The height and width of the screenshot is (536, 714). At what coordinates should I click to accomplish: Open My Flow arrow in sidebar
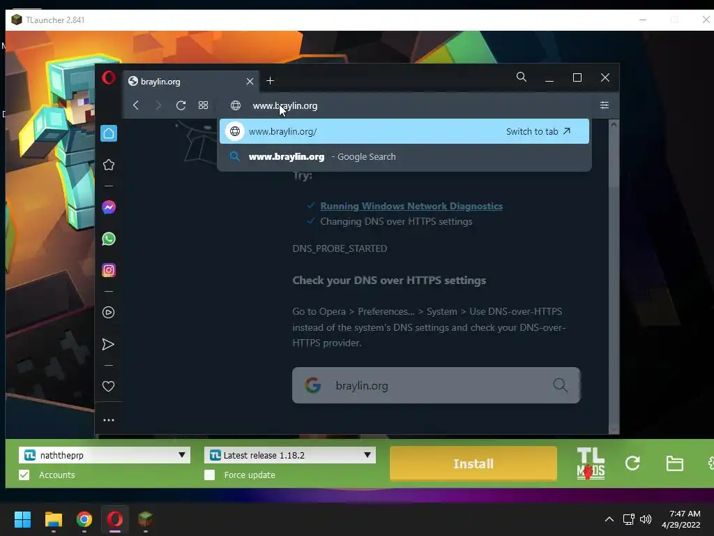coord(108,344)
